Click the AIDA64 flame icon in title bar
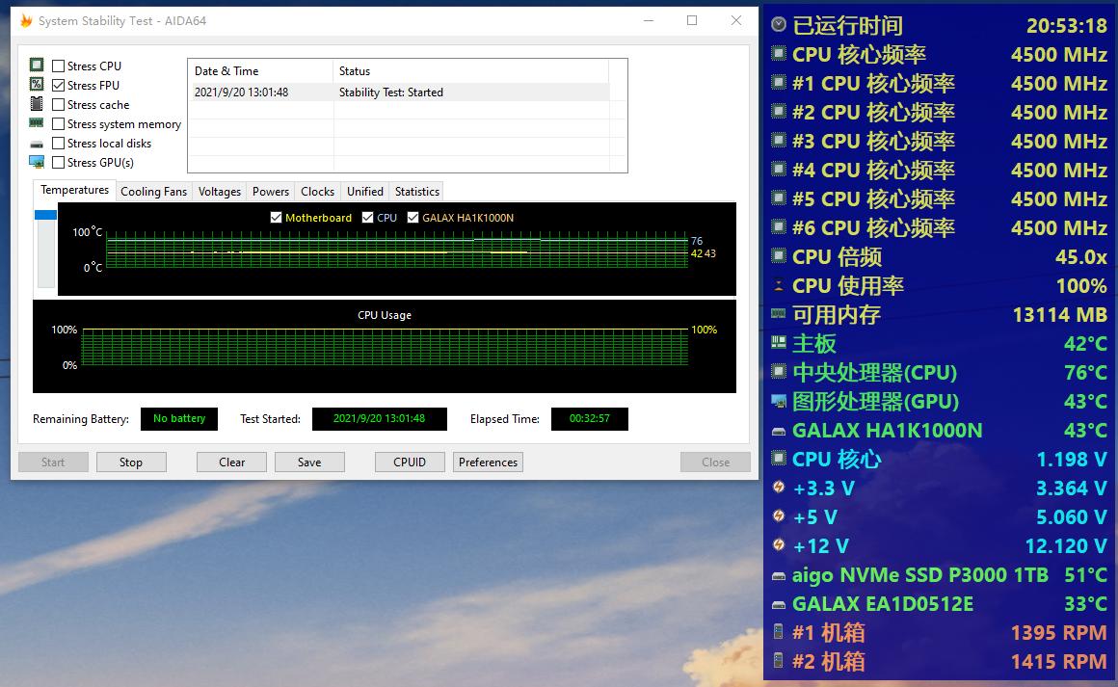1118x687 pixels. pyautogui.click(x=26, y=20)
